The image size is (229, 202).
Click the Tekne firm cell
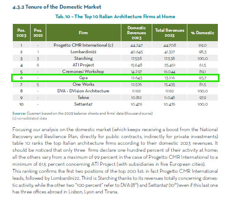click(83, 98)
